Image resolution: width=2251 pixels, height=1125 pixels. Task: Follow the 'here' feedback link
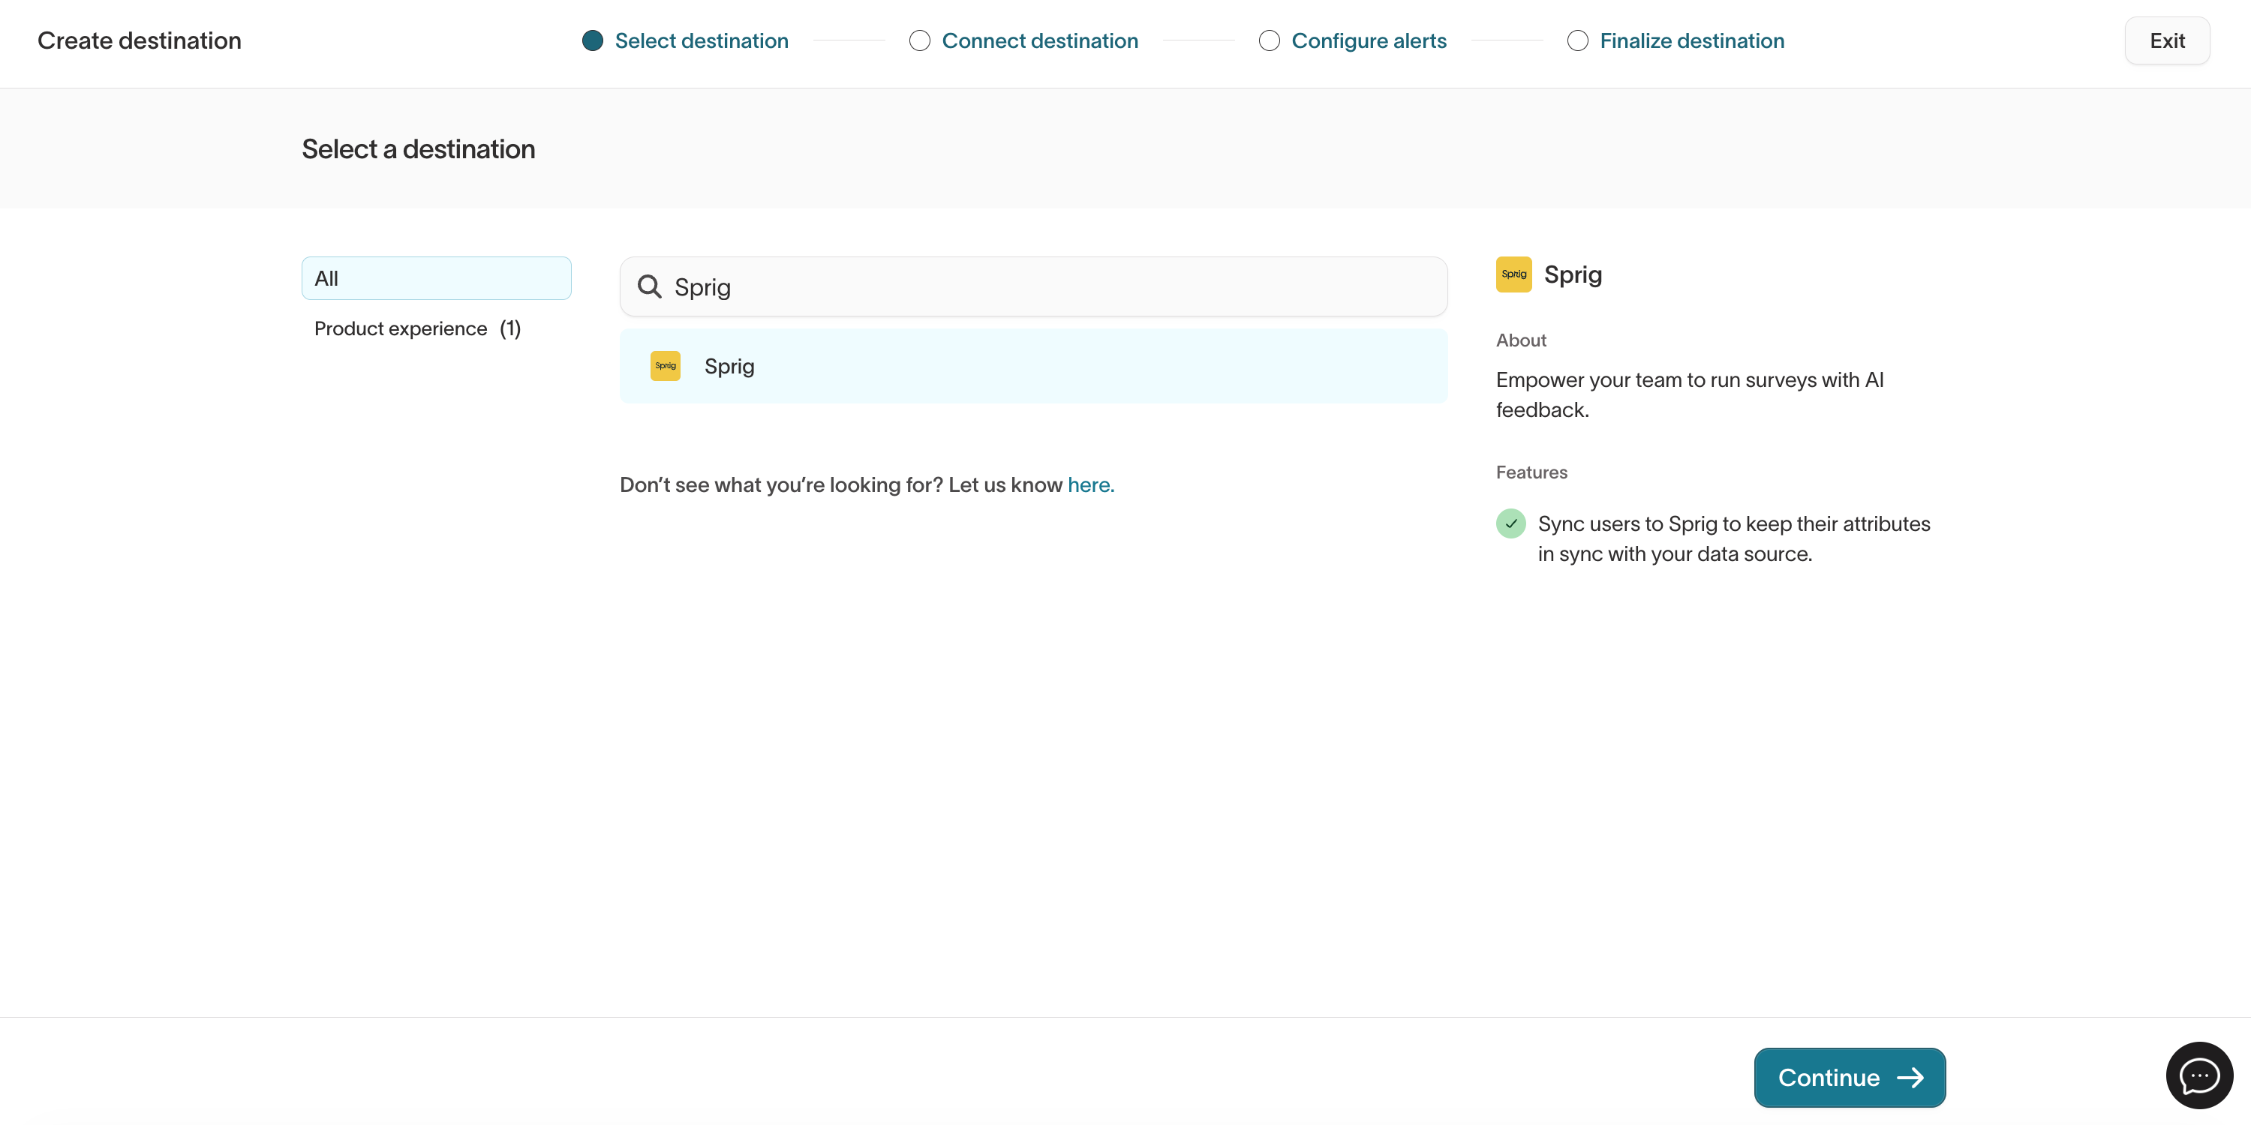click(1090, 484)
